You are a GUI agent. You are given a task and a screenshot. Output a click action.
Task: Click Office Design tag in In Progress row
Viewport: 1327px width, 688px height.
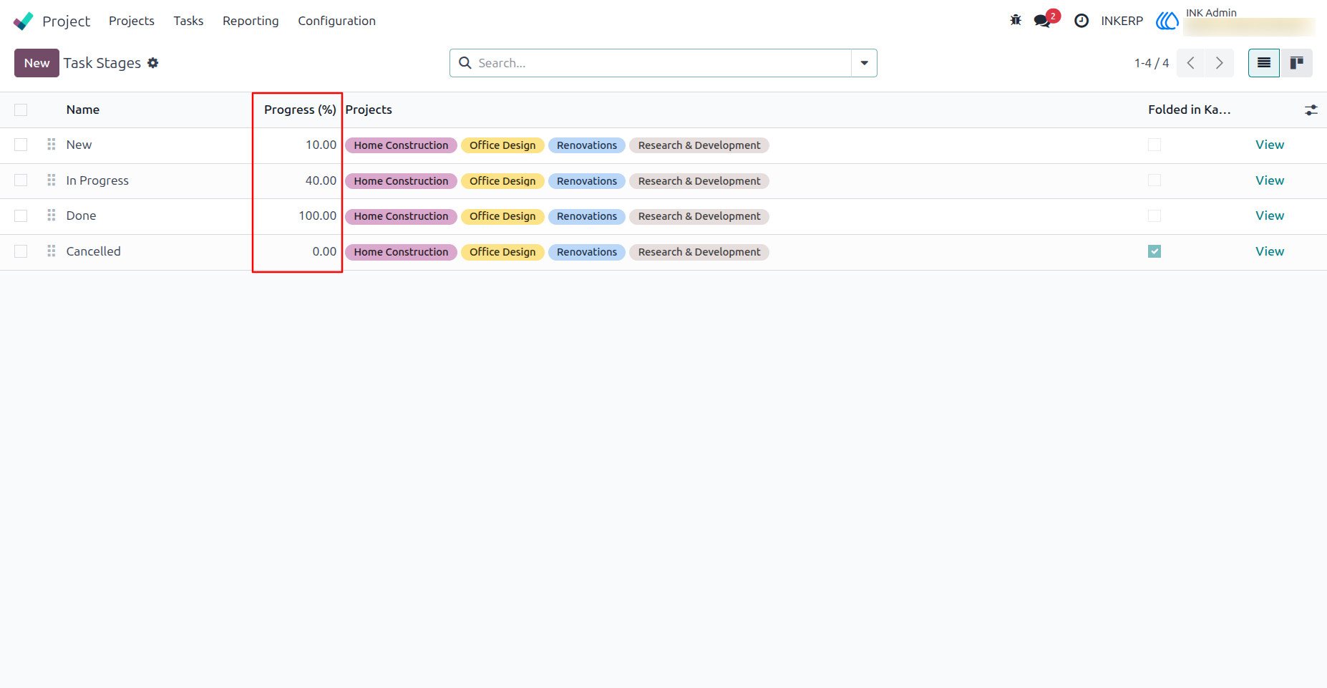[x=502, y=181]
